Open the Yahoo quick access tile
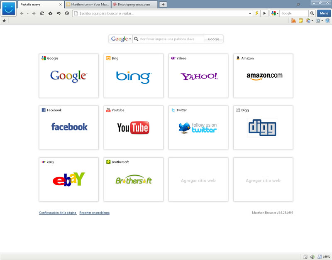This screenshot has height=260, width=332. coord(198,76)
